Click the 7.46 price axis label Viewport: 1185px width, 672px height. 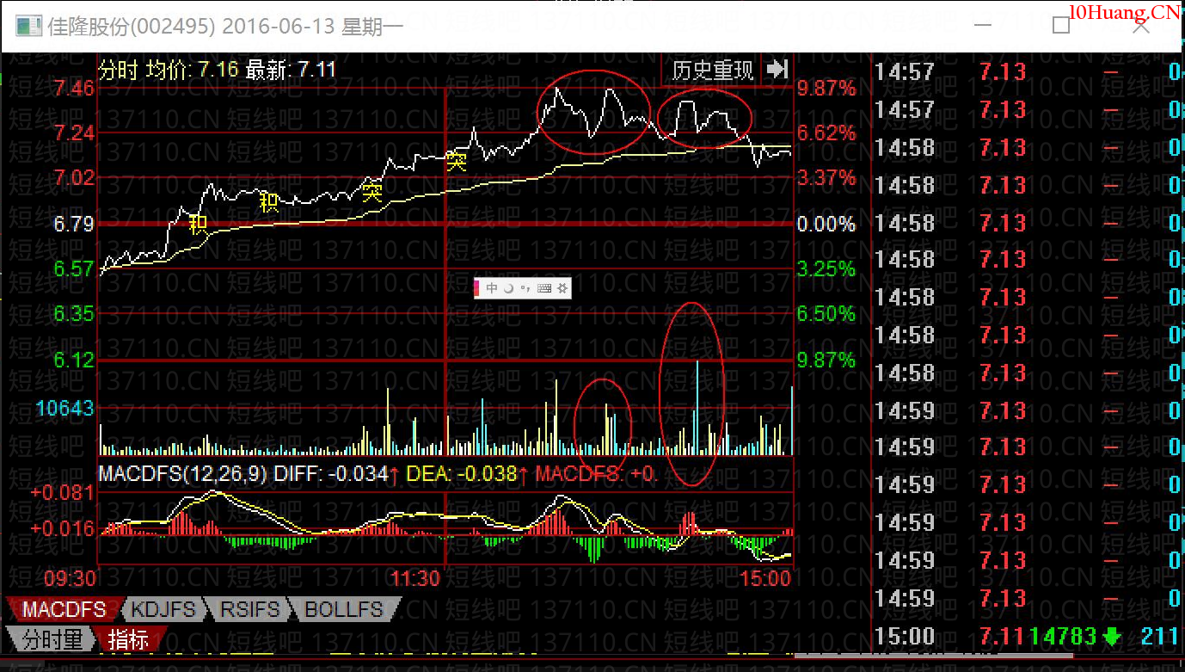point(73,88)
